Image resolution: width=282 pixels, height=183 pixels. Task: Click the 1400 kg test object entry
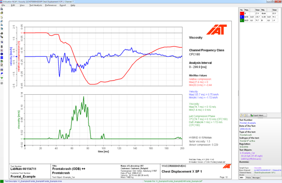(251, 159)
